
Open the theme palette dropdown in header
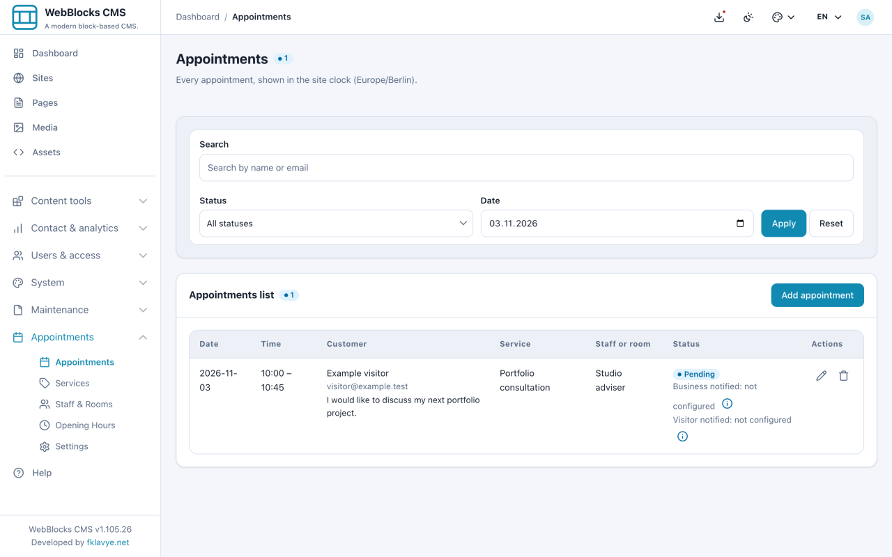point(783,17)
